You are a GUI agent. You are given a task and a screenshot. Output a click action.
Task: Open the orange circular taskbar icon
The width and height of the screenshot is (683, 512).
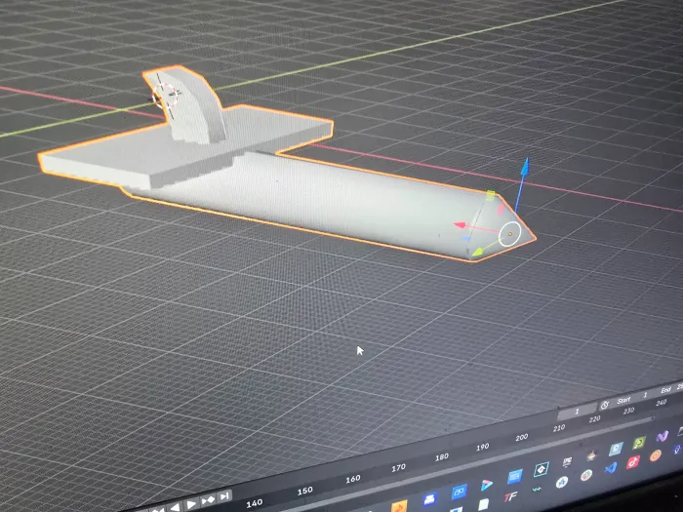click(655, 455)
